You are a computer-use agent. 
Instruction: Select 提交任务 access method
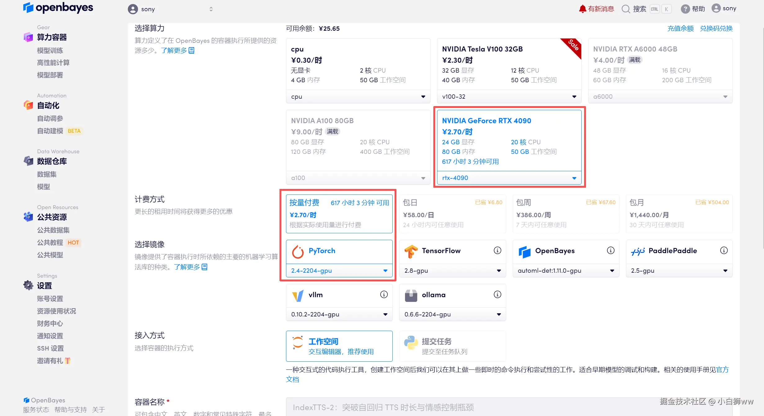point(452,346)
